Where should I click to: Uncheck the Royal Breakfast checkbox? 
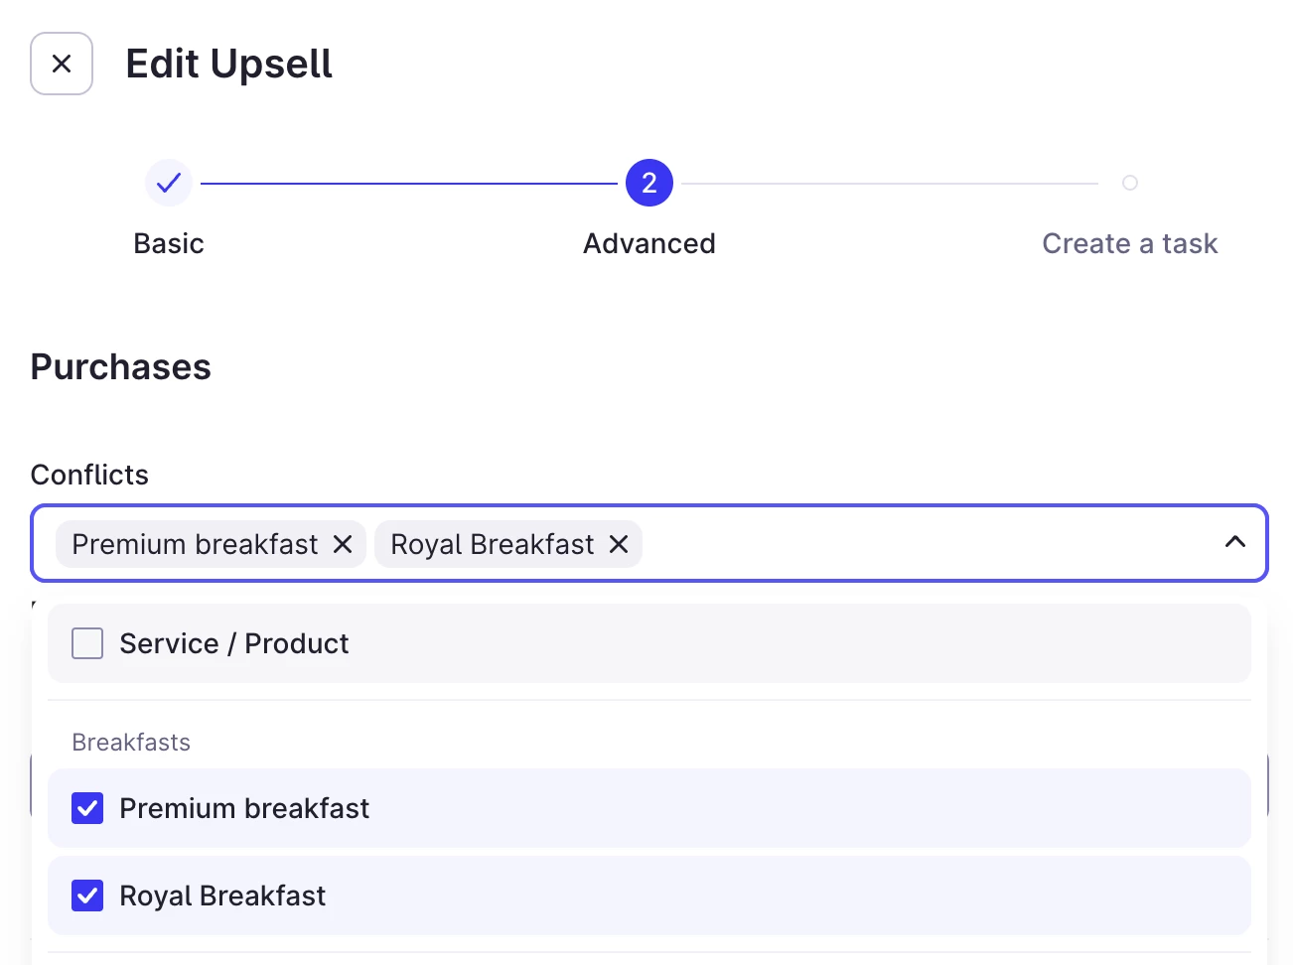pos(87,896)
